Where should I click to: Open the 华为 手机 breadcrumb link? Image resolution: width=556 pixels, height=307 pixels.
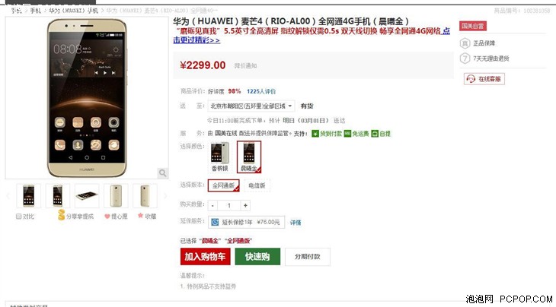[73, 11]
